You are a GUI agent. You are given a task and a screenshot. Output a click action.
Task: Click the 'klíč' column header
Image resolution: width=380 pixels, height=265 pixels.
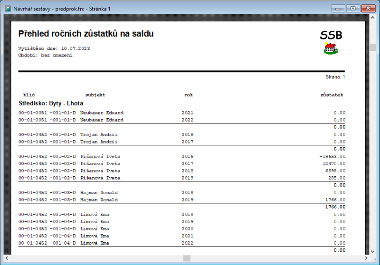coord(29,95)
